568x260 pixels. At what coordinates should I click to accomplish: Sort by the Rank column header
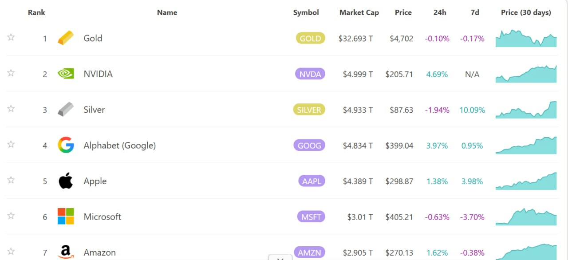[x=36, y=12]
